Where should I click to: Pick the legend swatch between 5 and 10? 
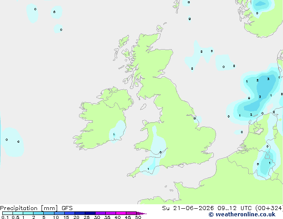(49, 213)
